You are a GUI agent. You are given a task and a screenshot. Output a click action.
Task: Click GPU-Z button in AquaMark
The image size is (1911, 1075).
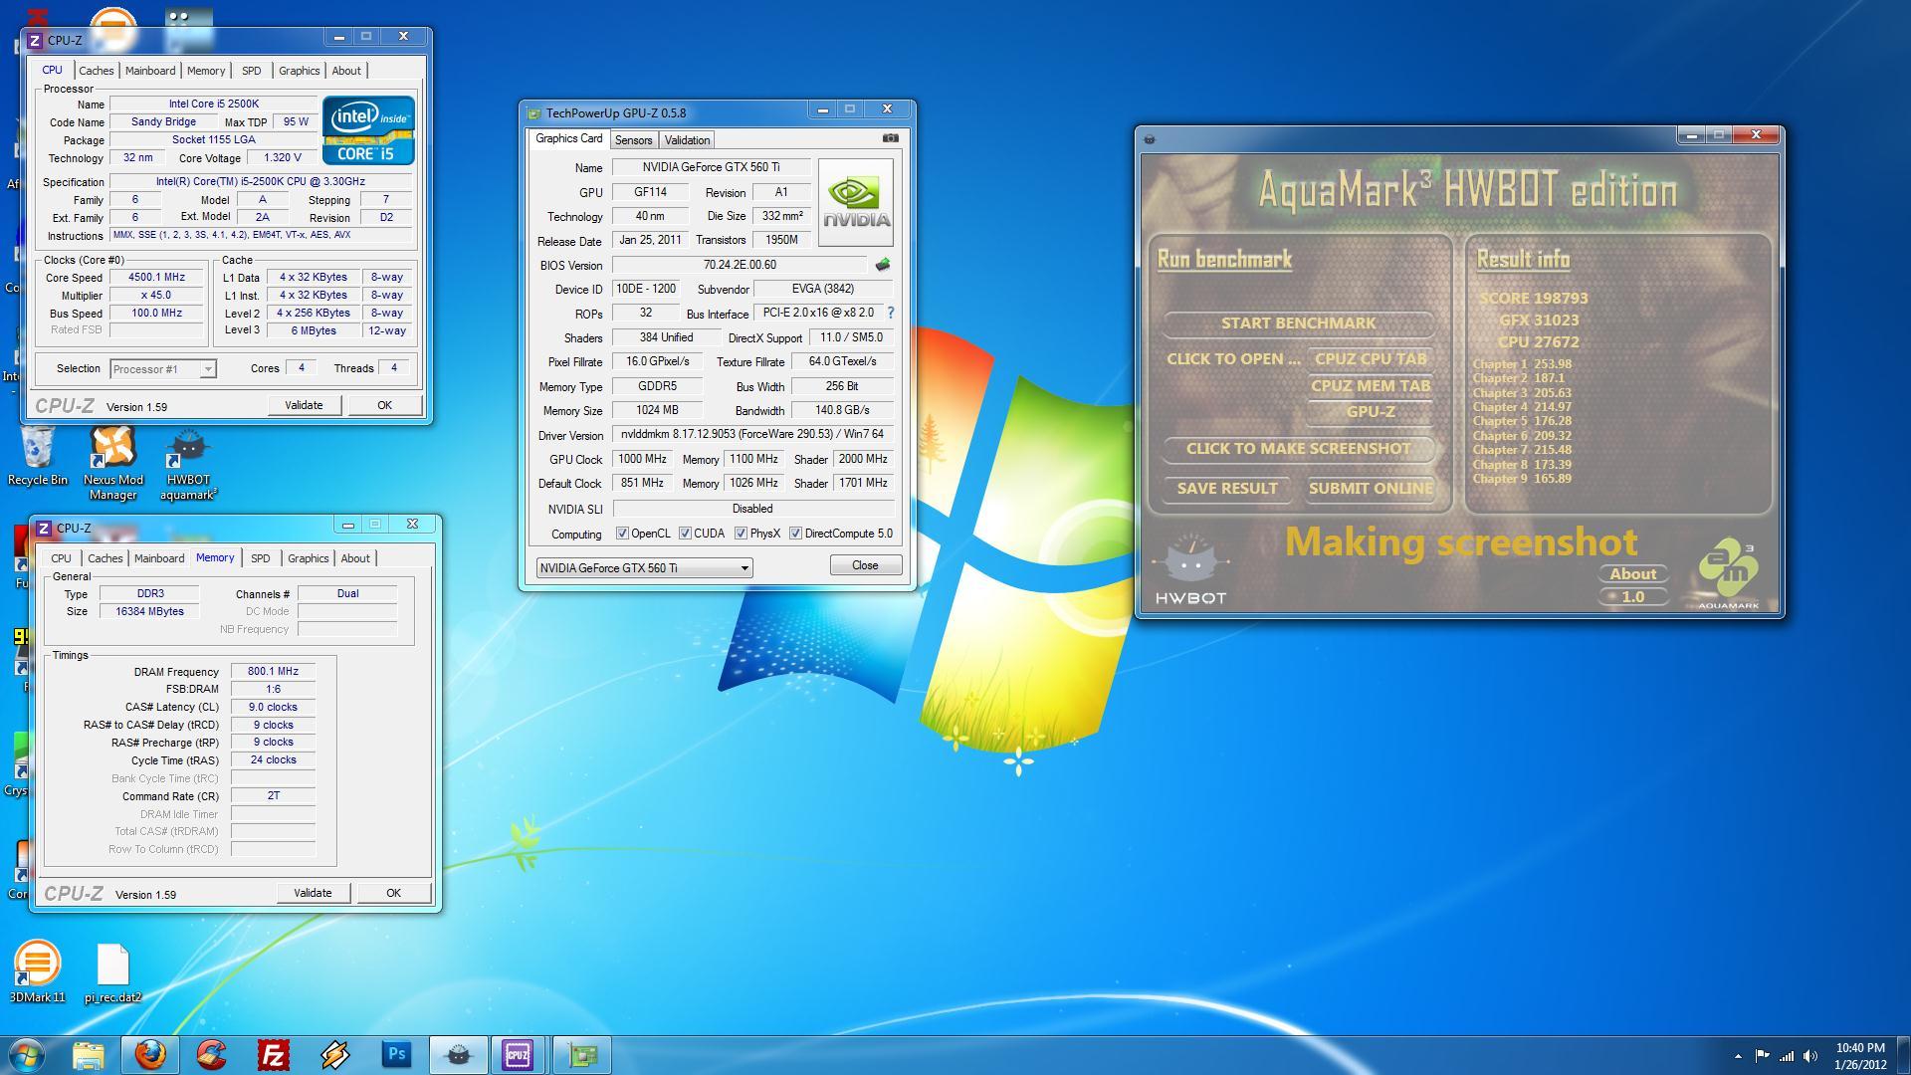(1371, 411)
